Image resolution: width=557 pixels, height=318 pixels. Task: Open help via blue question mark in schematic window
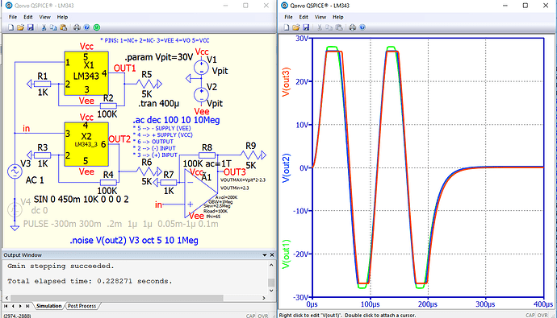(86, 27)
